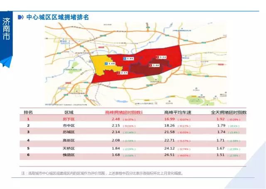Click the 排名 column header
The width and height of the screenshot is (266, 189).
pos(28,112)
